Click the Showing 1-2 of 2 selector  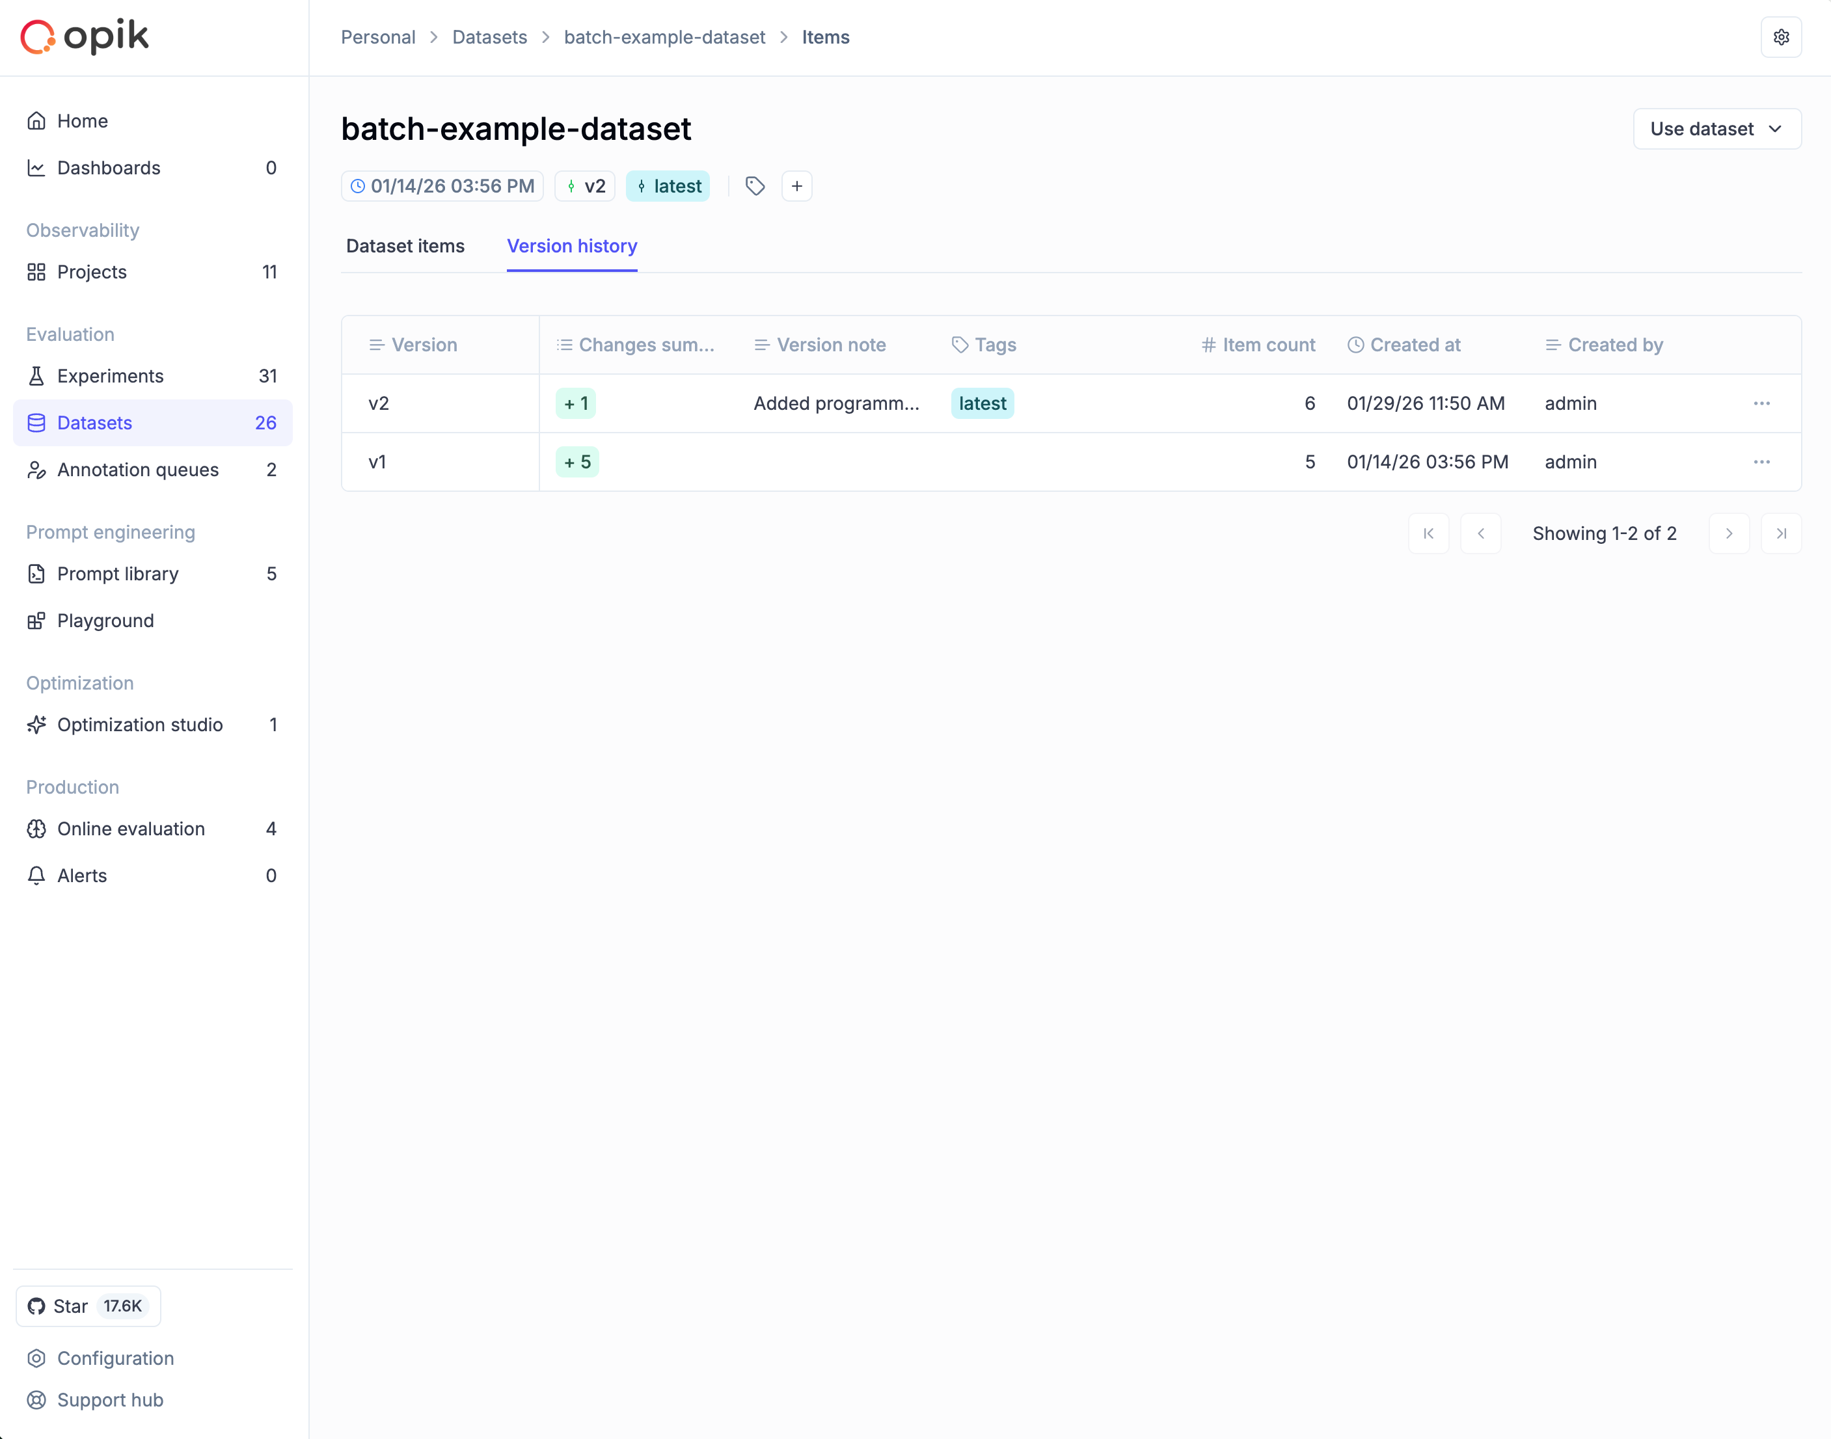tap(1603, 533)
